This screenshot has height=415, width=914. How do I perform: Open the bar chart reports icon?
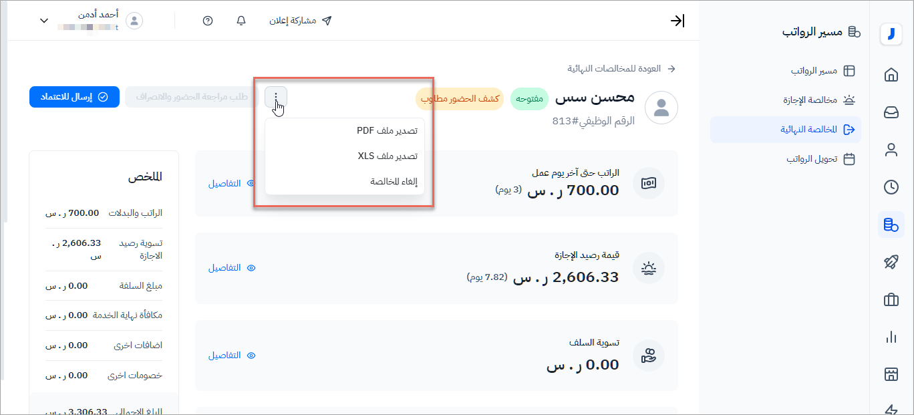(891, 337)
